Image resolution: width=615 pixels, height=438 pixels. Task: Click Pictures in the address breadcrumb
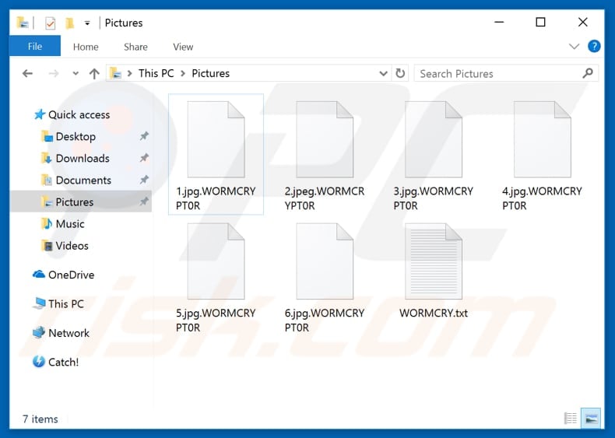(211, 73)
